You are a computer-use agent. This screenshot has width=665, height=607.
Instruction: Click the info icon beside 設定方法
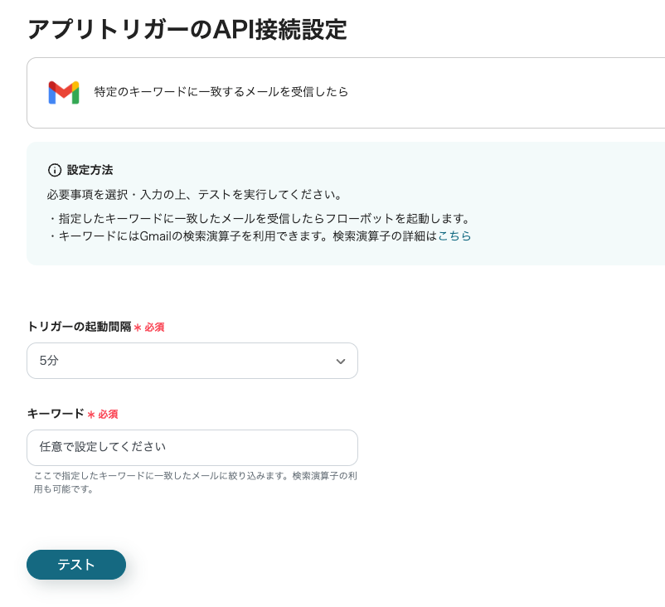pos(55,170)
